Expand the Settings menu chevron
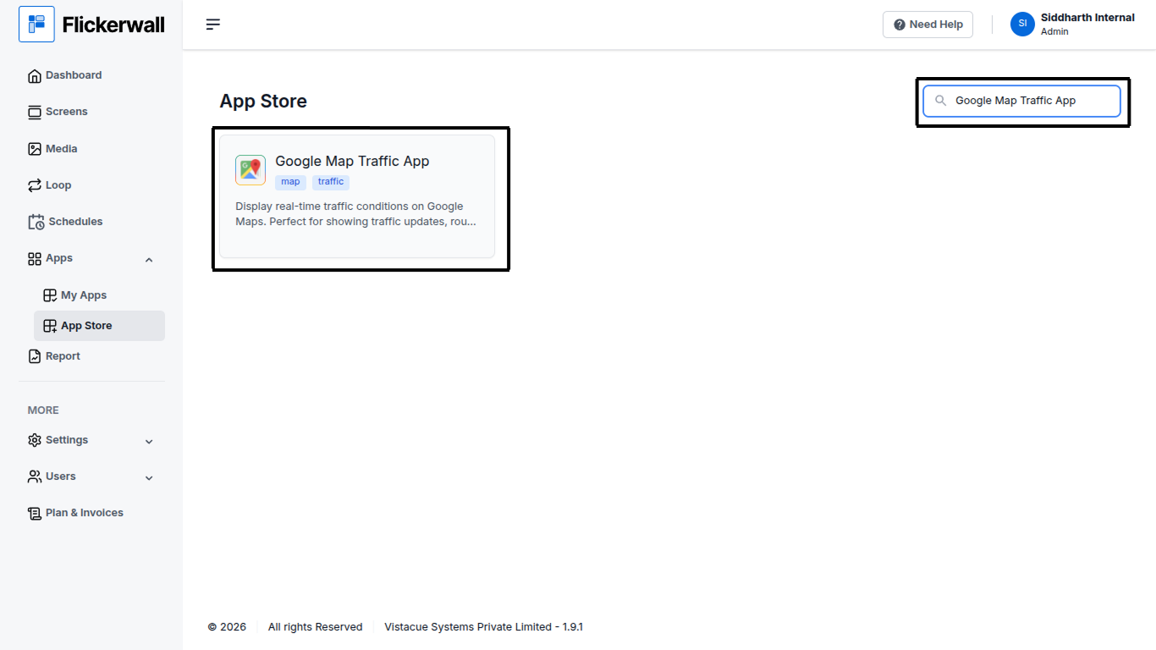Screen dimensions: 1156x650 (149, 442)
